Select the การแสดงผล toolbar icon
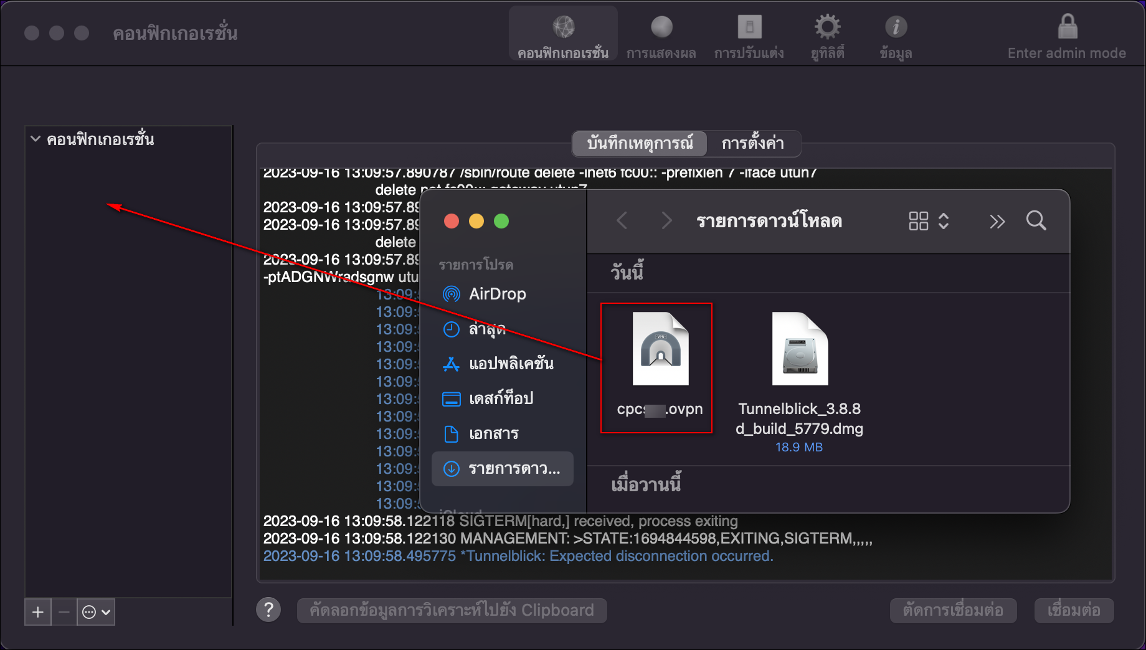 pos(661,26)
